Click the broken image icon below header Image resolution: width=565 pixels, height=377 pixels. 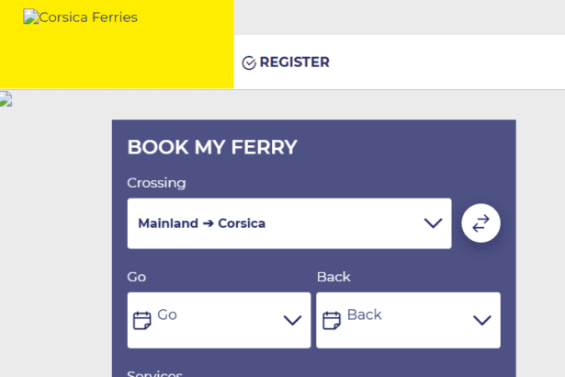click(6, 99)
